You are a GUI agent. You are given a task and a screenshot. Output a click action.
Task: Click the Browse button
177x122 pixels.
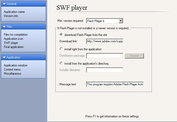(134, 56)
